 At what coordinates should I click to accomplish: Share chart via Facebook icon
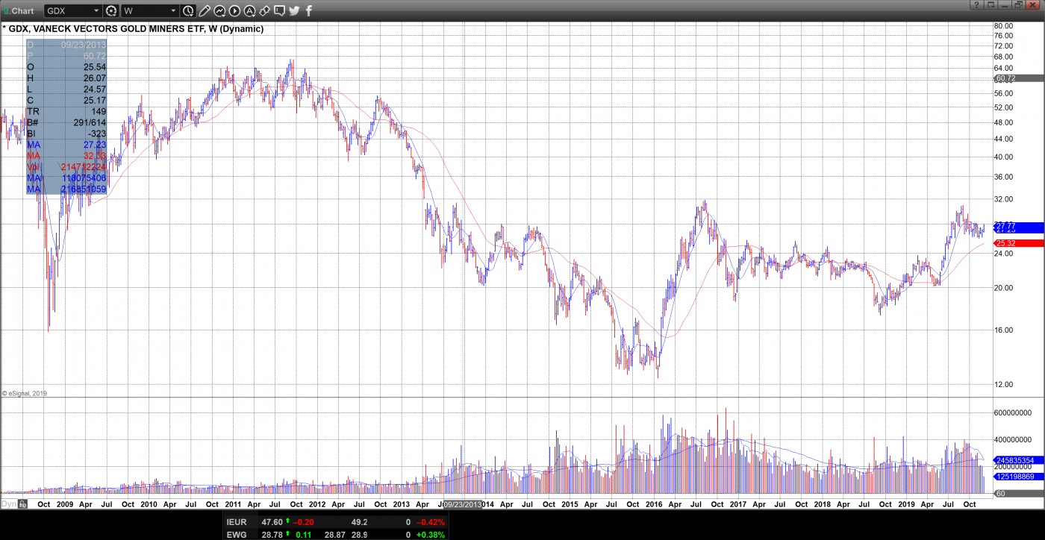click(309, 11)
